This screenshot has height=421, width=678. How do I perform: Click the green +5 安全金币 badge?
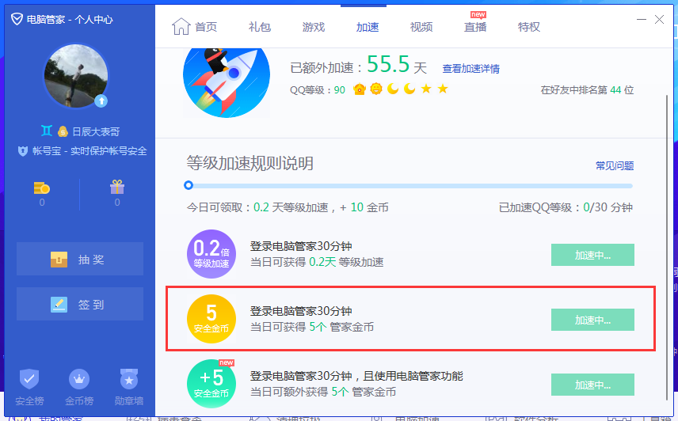point(211,384)
